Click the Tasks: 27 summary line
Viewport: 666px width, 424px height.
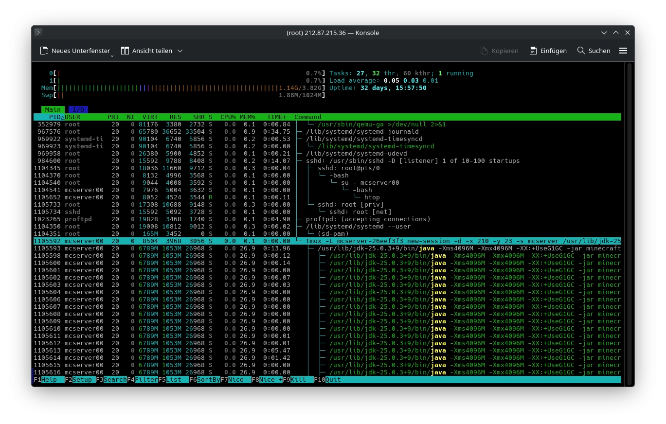401,73
